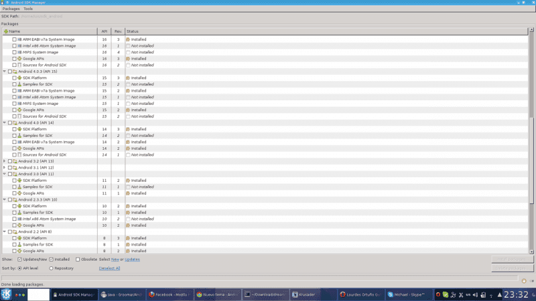Image resolution: width=536 pixels, height=301 pixels.
Task: Click the Android 3.2 (API 13) folder icon
Action: pyautogui.click(x=15, y=161)
